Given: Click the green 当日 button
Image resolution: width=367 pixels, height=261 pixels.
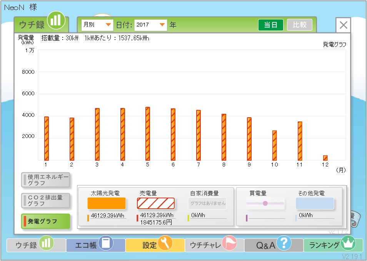Looking at the screenshot, I should pyautogui.click(x=271, y=25).
